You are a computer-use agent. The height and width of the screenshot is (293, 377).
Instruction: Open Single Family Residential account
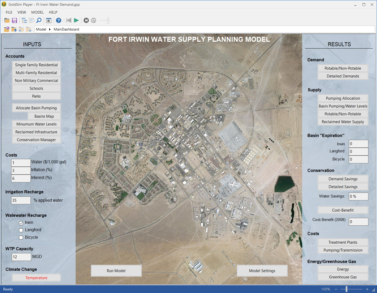pyautogui.click(x=36, y=65)
